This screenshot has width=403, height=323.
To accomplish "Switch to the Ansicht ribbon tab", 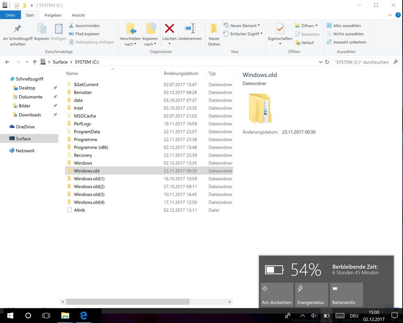I will coord(78,15).
